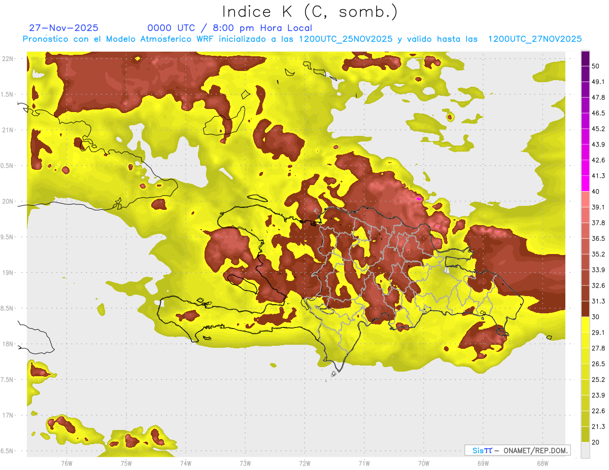
Task: Click the 'ONAMET/REP.DOM.' credit label
Action: pos(535,450)
